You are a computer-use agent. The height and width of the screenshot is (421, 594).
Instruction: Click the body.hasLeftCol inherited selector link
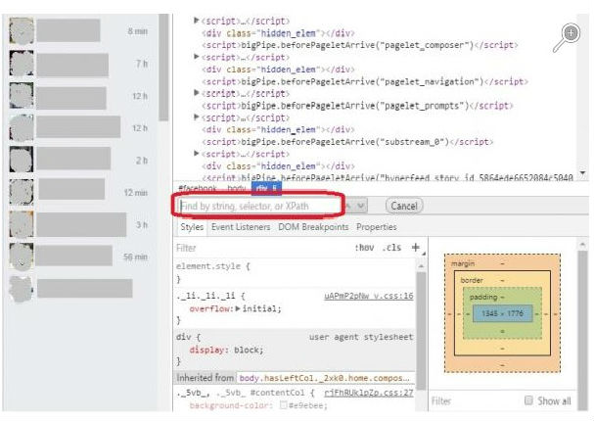coord(324,378)
